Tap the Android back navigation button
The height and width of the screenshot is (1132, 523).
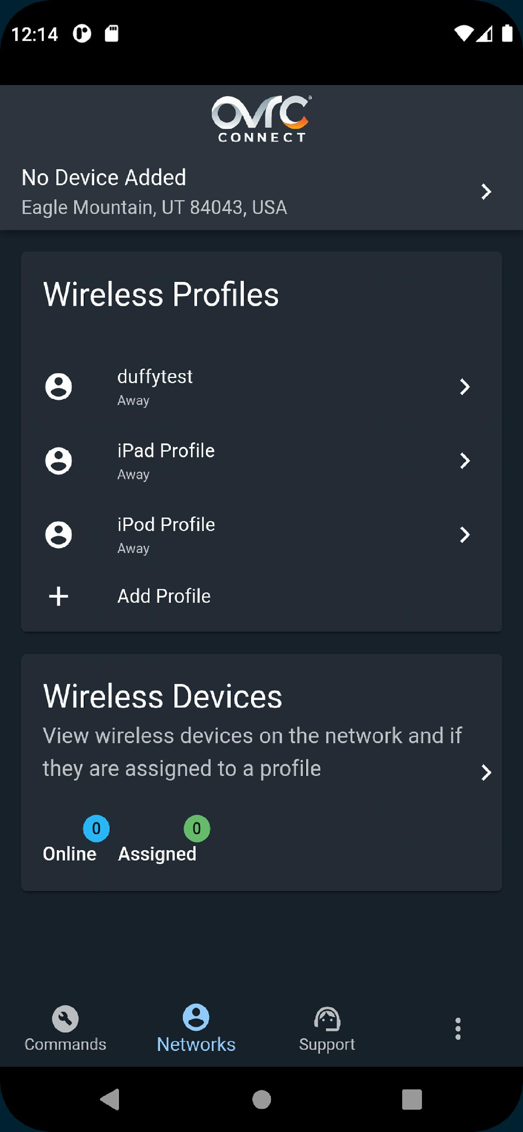(110, 1100)
